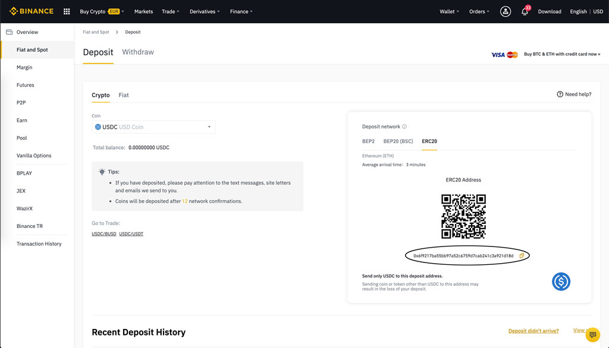Select the Deposit tab
609x348 pixels.
point(98,52)
